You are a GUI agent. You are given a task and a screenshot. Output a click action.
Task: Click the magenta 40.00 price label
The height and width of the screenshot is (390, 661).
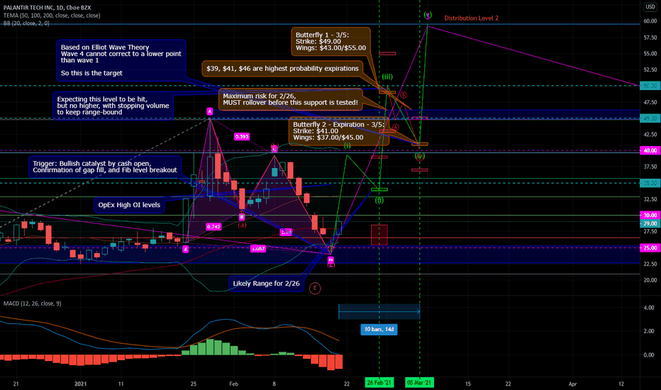(x=650, y=150)
